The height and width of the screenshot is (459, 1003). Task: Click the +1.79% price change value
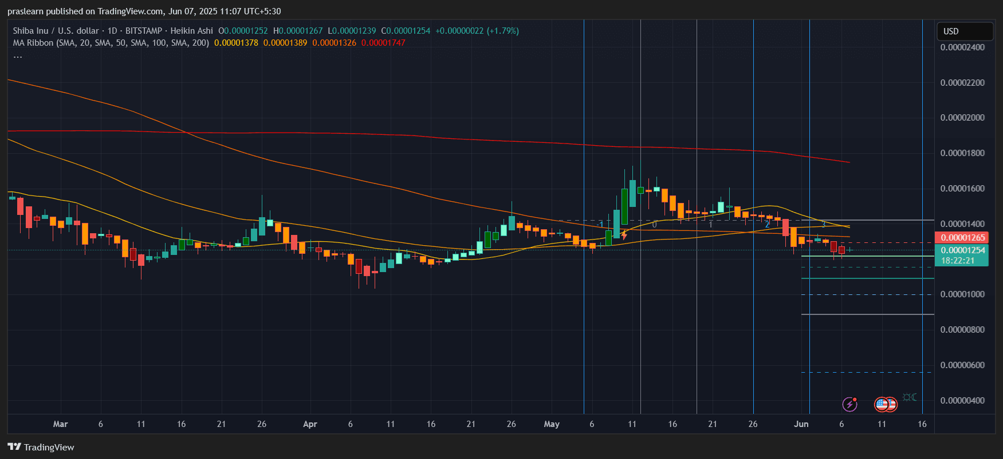coord(502,31)
